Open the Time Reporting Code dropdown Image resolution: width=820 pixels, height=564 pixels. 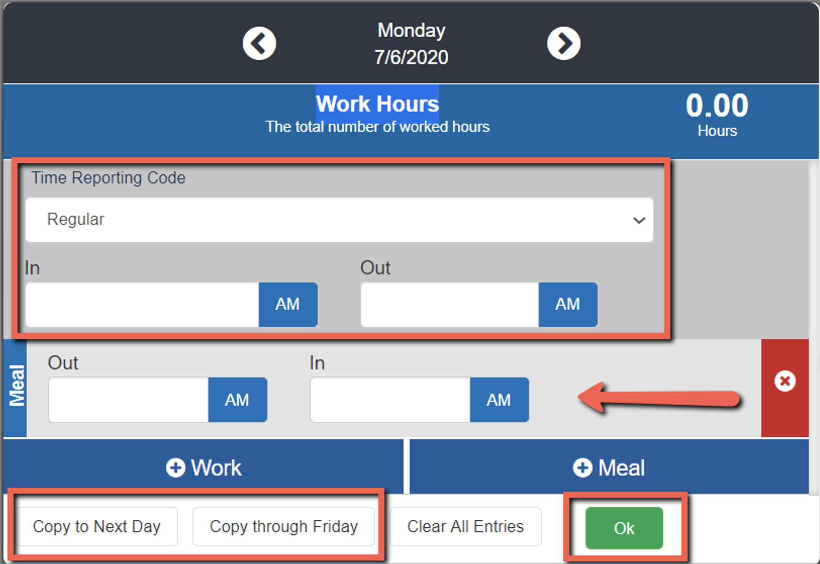(x=339, y=220)
